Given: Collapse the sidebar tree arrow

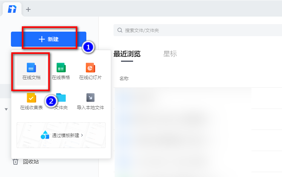Looking at the screenshot, I should tap(6, 109).
